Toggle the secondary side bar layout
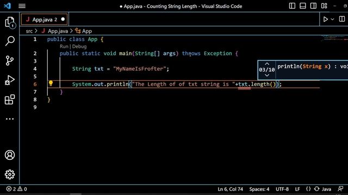This screenshot has width=348, height=195. coord(313,6)
